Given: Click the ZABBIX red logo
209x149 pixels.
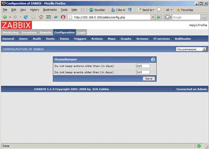Looking at the screenshot, I should click(16, 25).
